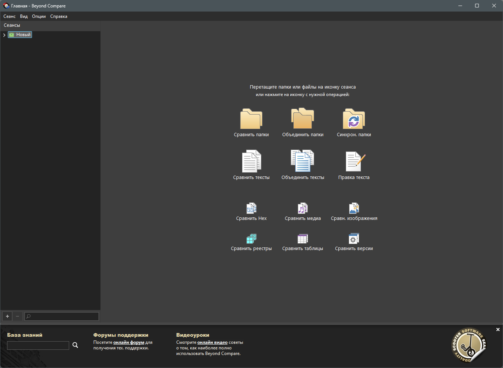Follow the онлайн форум link

click(129, 342)
